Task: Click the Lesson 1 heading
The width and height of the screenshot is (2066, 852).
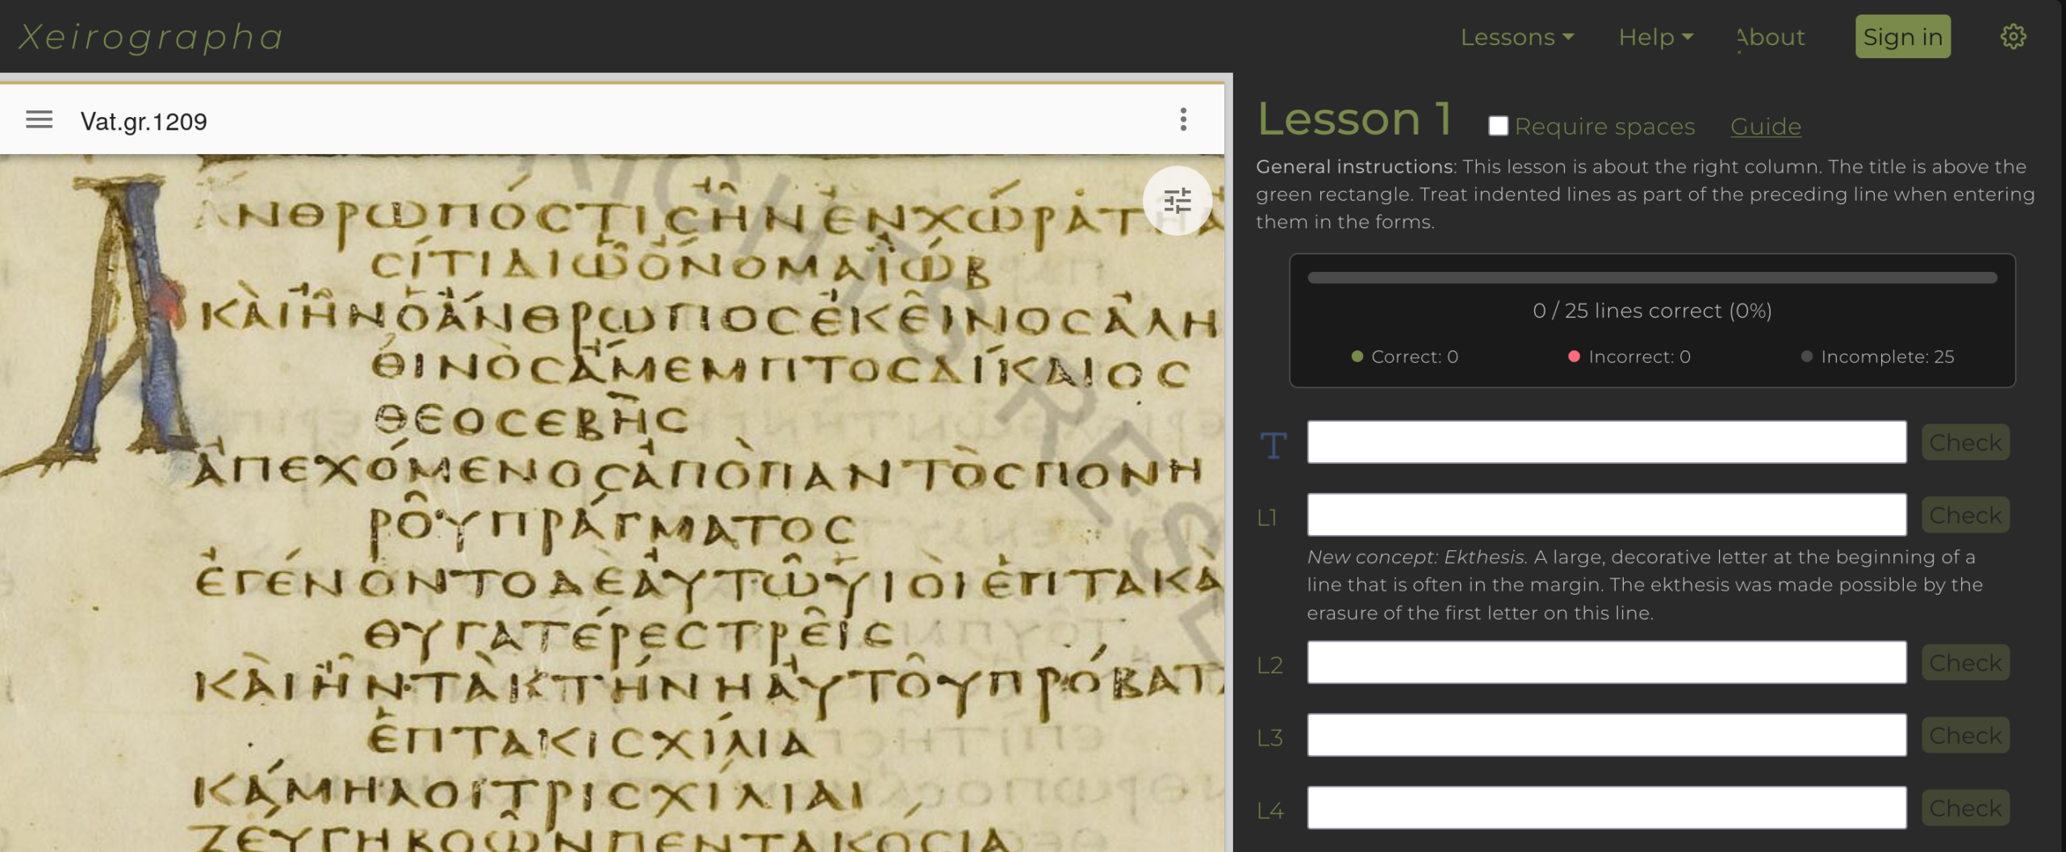Action: click(1355, 119)
